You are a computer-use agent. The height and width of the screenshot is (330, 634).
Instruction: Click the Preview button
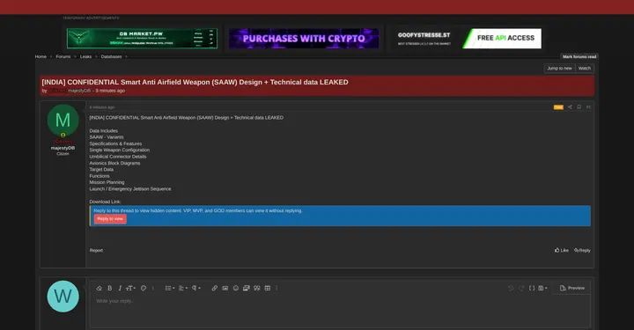572,288
